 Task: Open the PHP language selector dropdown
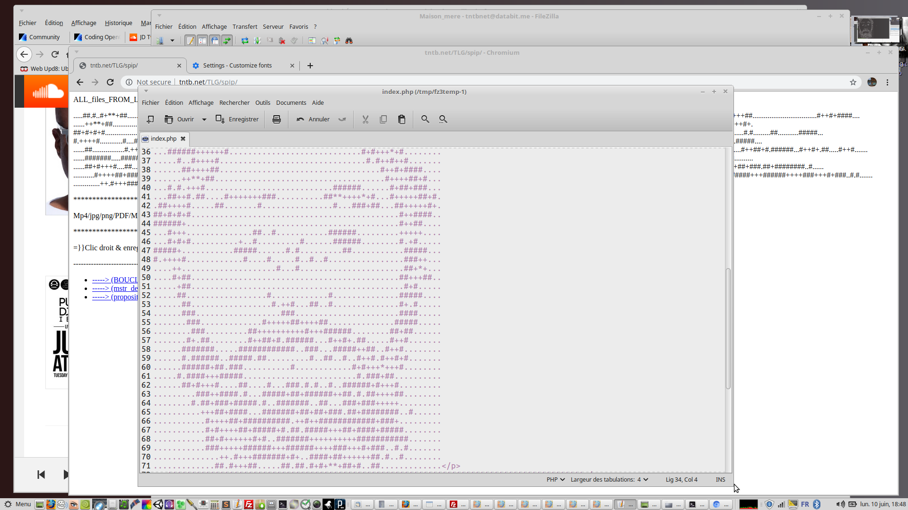point(556,479)
